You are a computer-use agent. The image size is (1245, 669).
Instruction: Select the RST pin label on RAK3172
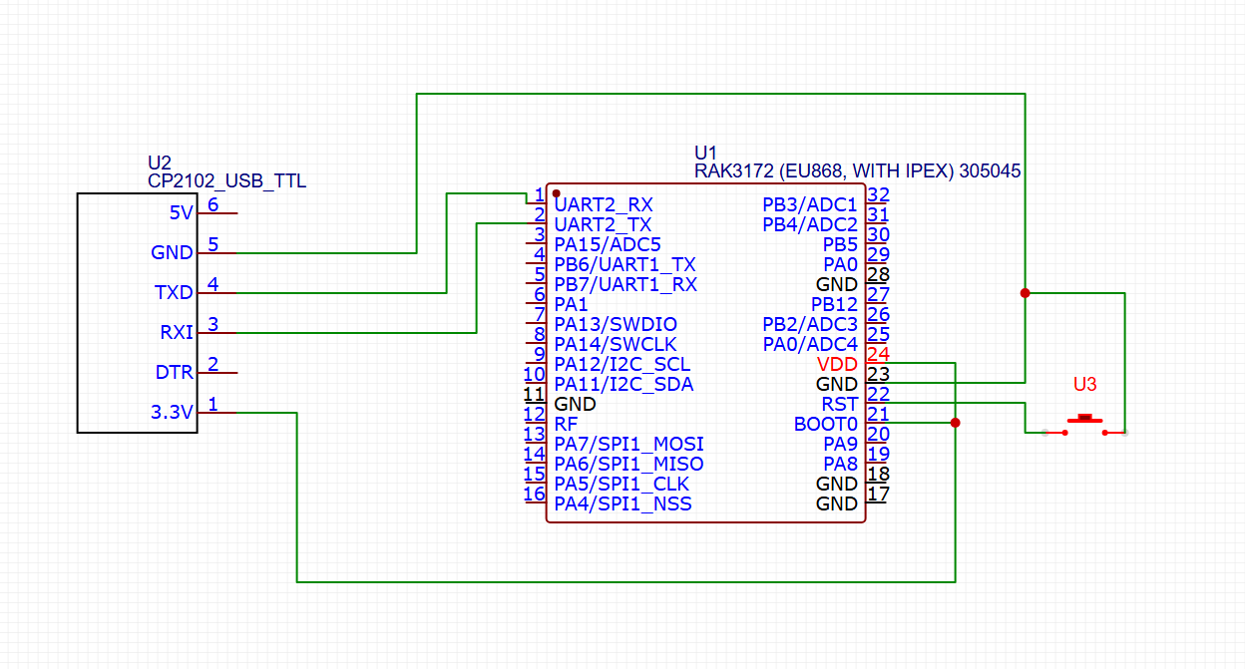tap(839, 404)
